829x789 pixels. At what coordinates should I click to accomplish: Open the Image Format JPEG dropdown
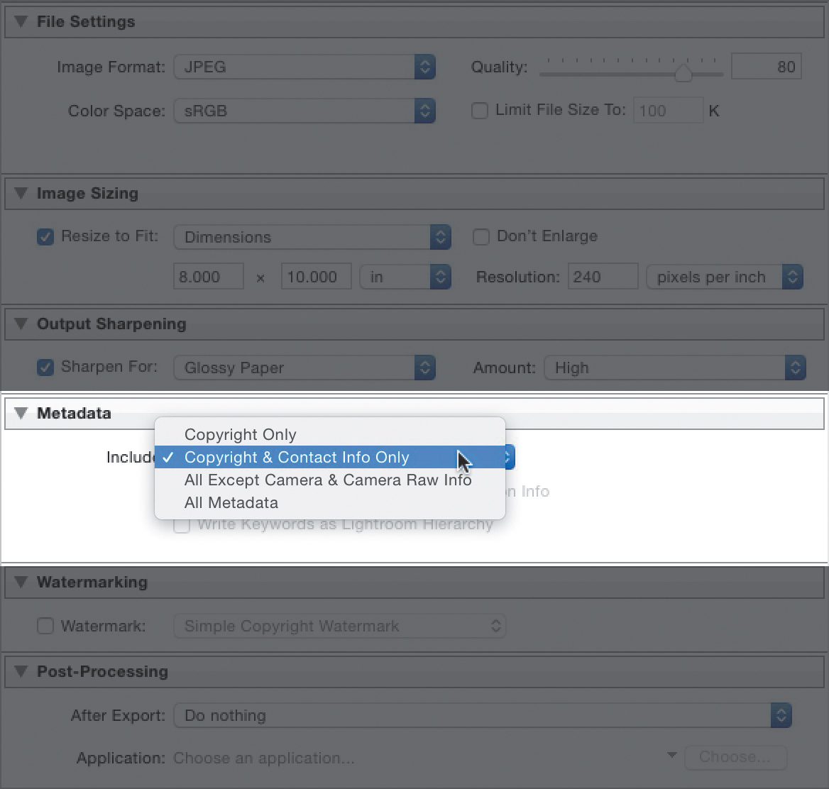click(304, 67)
